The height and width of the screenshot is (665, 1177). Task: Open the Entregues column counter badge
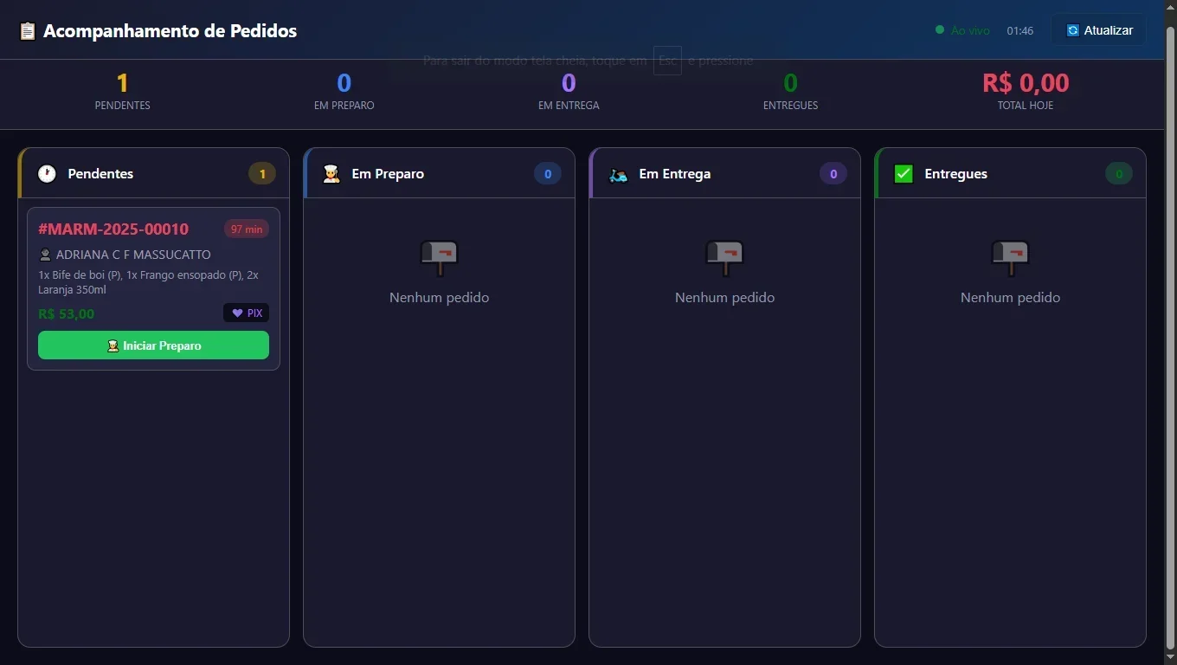pos(1118,173)
